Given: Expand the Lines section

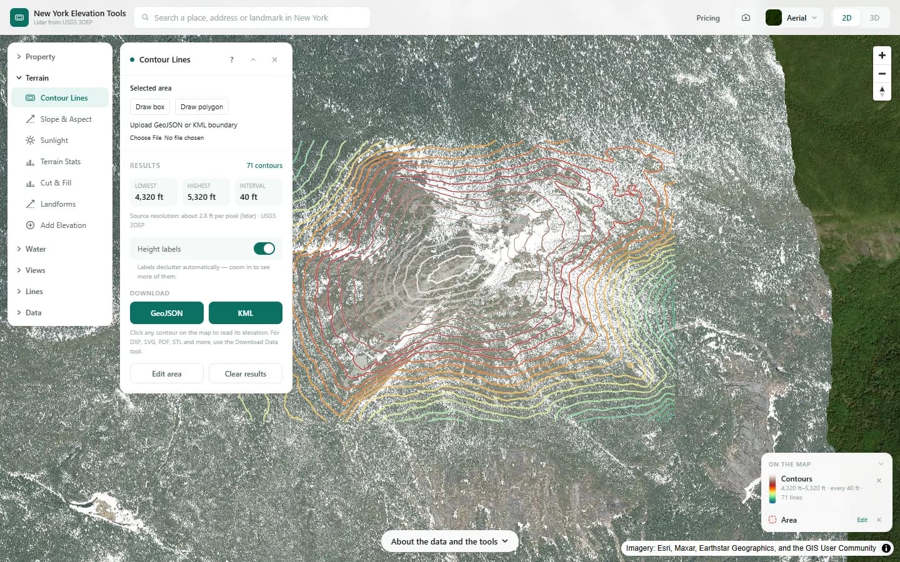Looking at the screenshot, I should (x=60, y=292).
